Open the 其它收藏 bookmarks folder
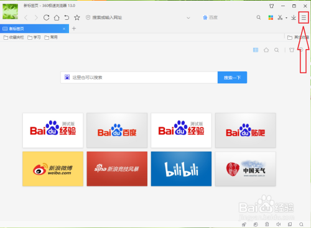The height and width of the screenshot is (228, 311). pos(298,37)
